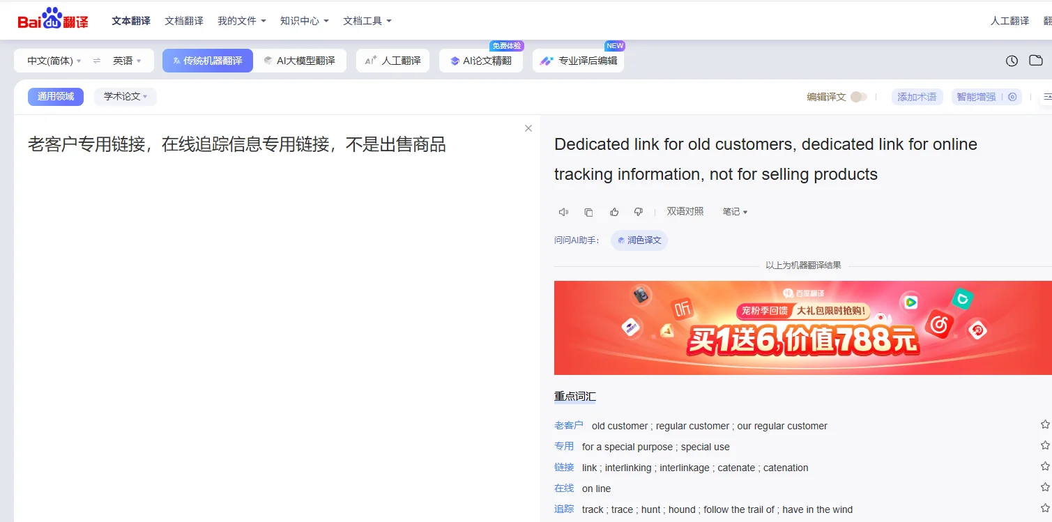Click the 问问AI助手 label
This screenshot has height=522, width=1052.
[577, 240]
